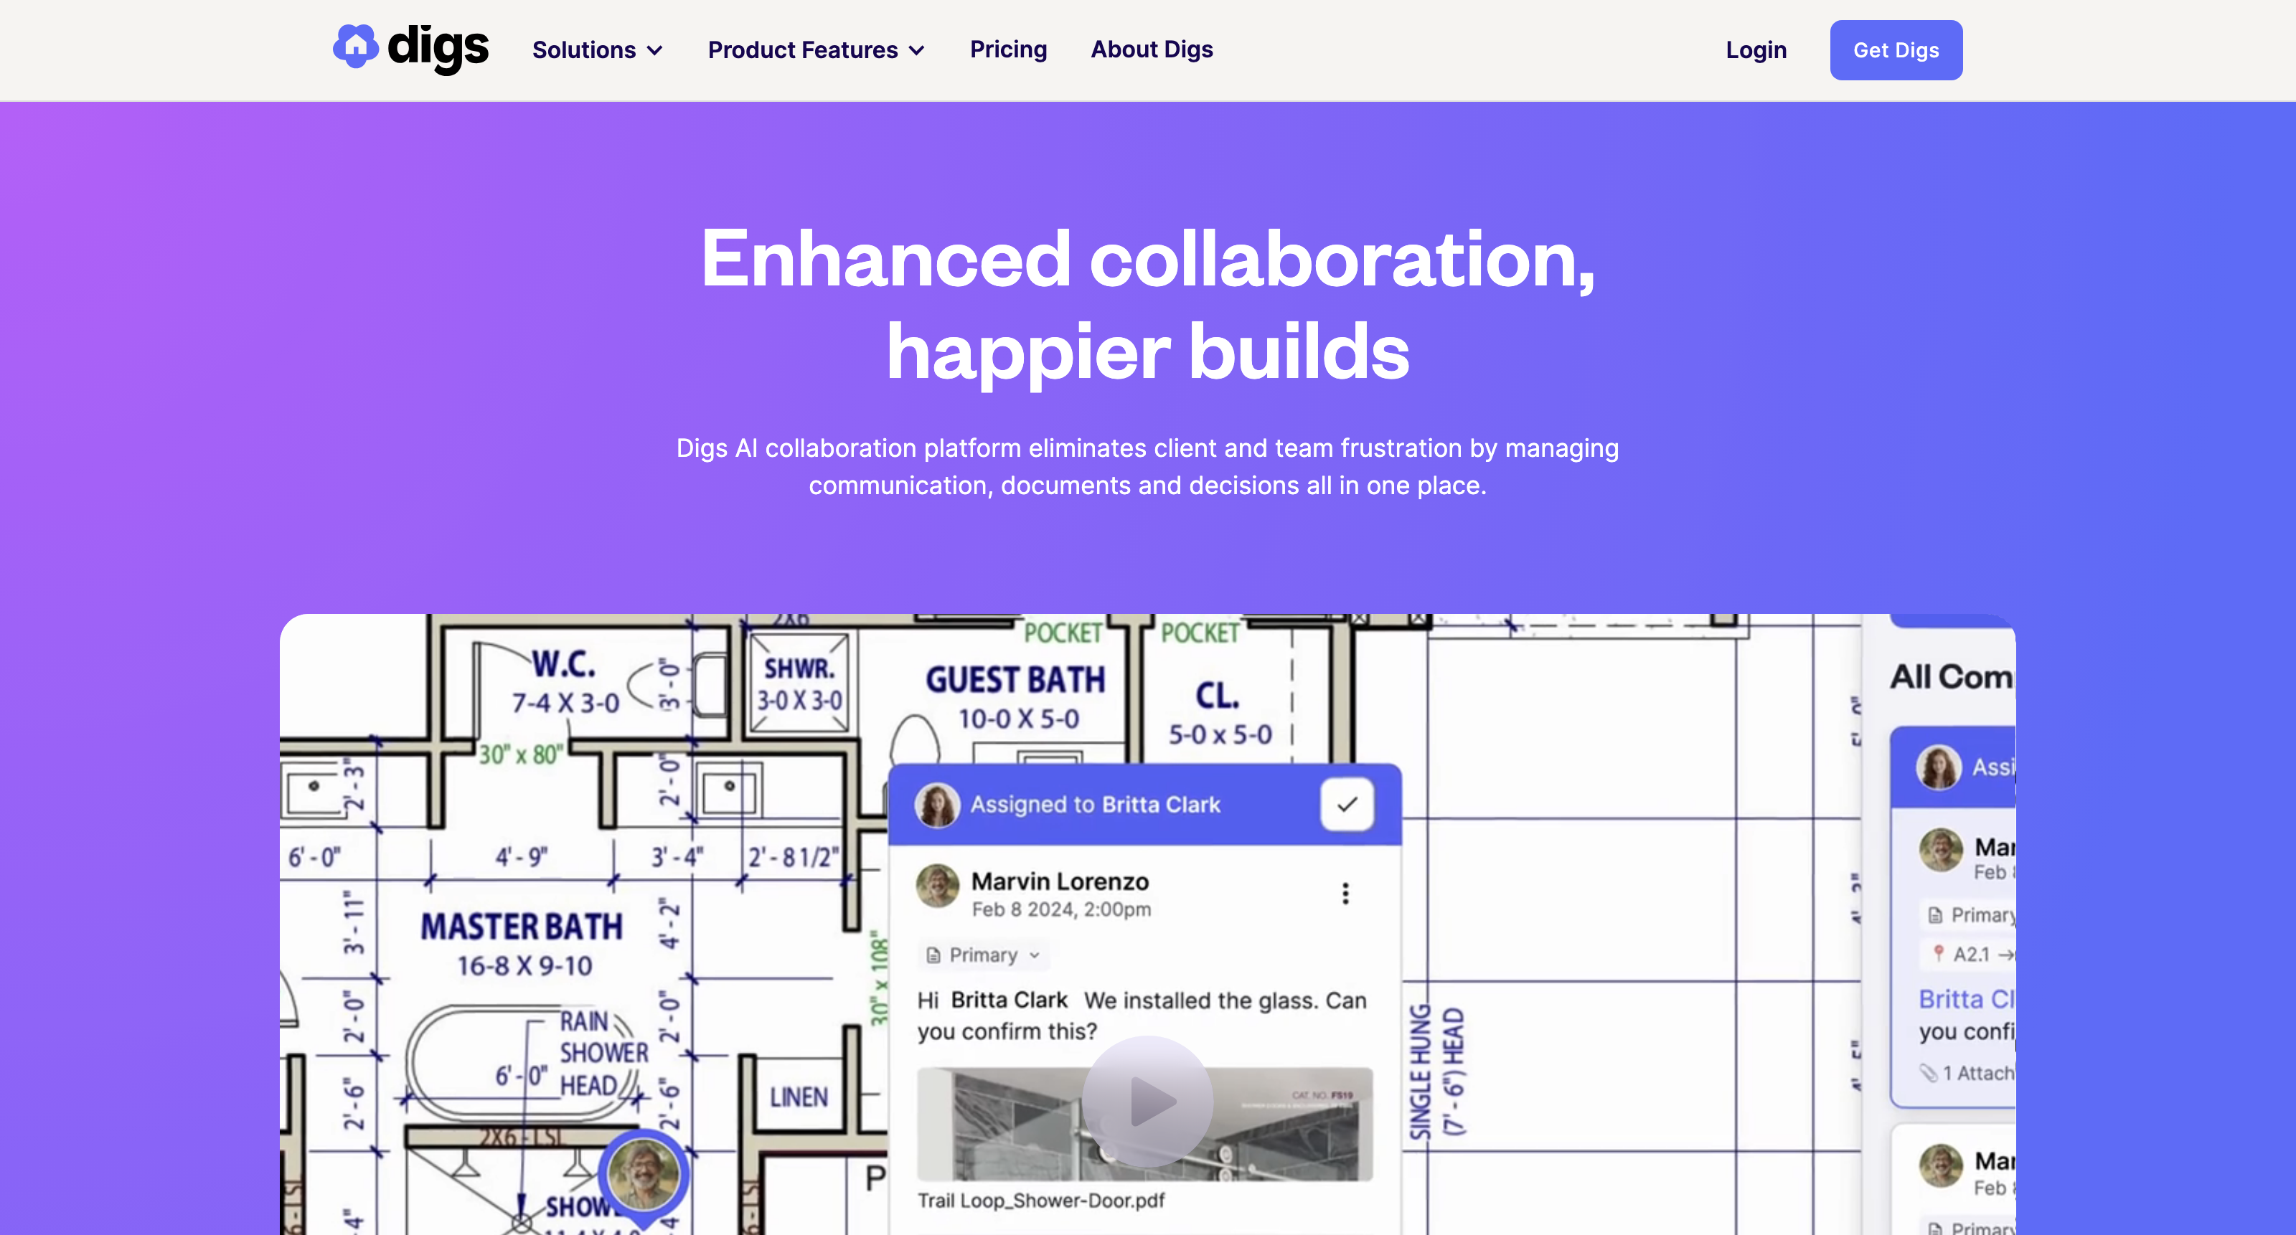Open the Trail Loop_Shower-Door.pdf attachment thumbnail
The width and height of the screenshot is (2296, 1235).
[1145, 1125]
